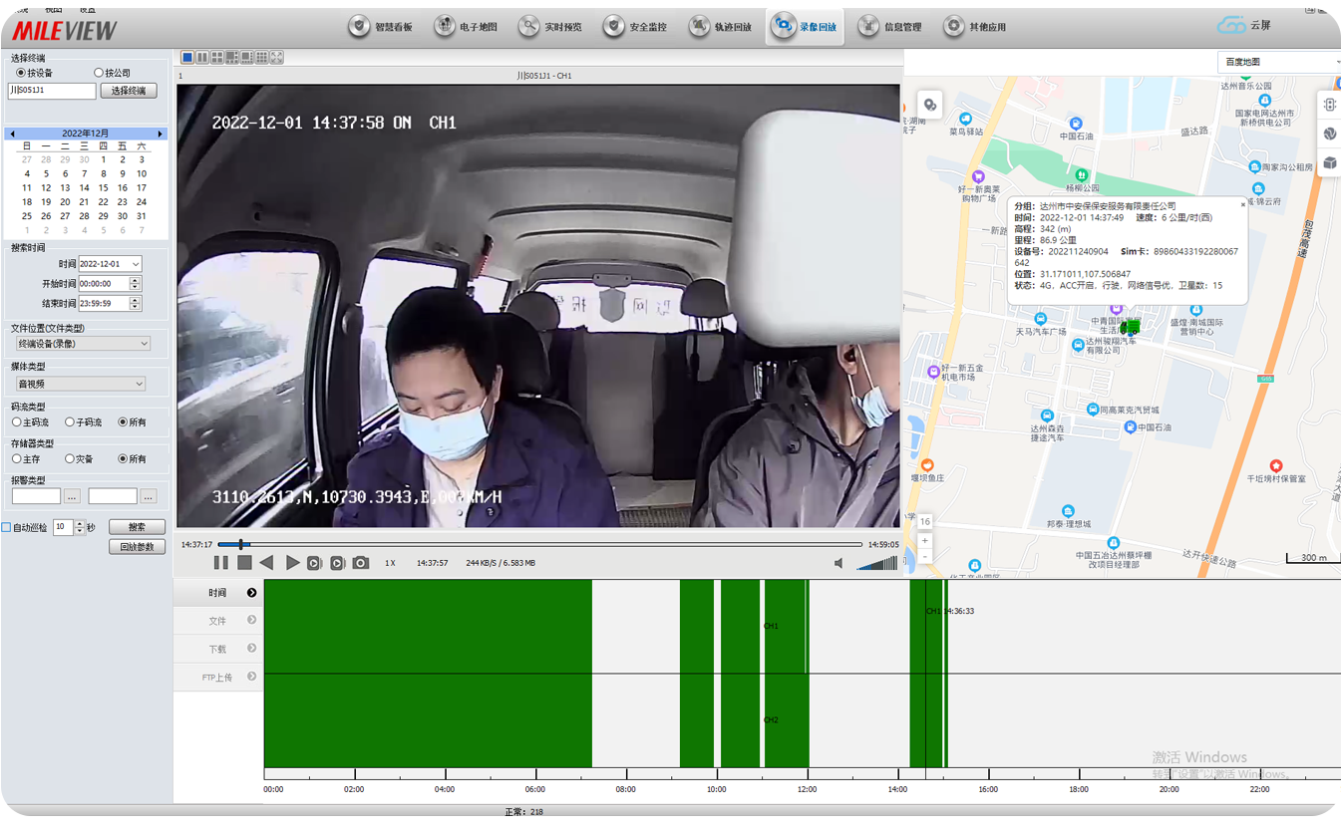Switch to single-window video layout

pyautogui.click(x=186, y=58)
